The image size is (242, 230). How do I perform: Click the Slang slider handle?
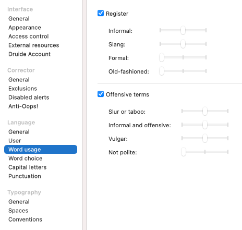point(183,44)
